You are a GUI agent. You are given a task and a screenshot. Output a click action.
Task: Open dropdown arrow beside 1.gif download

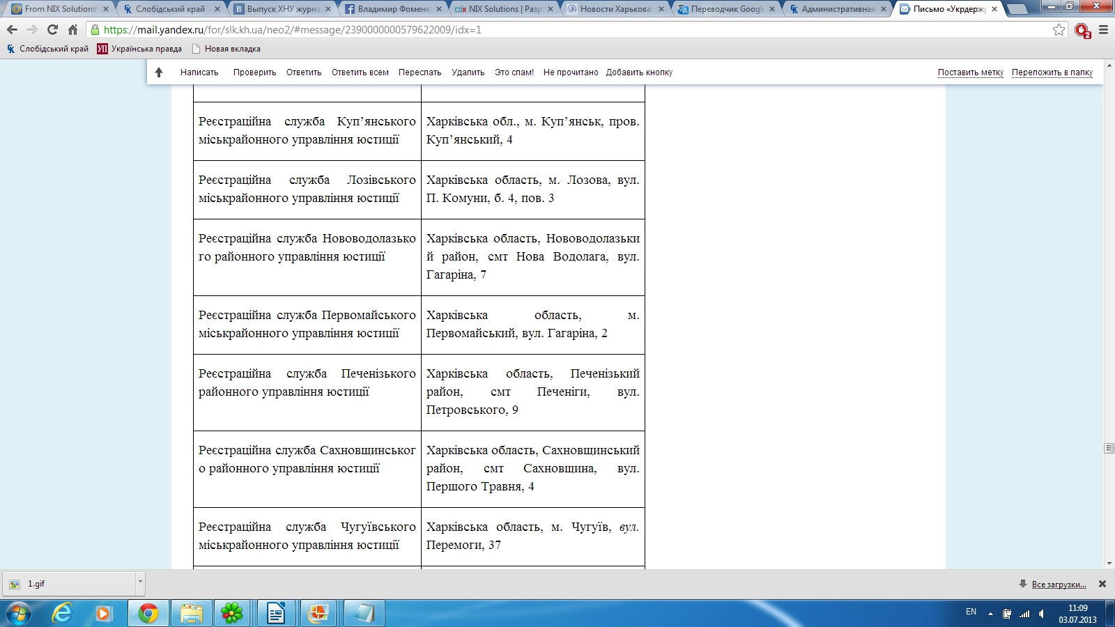140,581
